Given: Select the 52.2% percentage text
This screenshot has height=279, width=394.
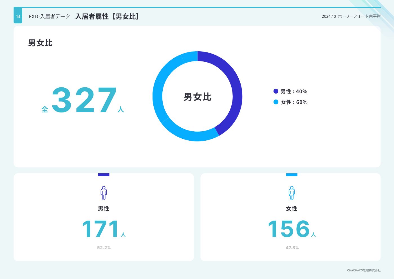Looking at the screenshot, I should 104,248.
